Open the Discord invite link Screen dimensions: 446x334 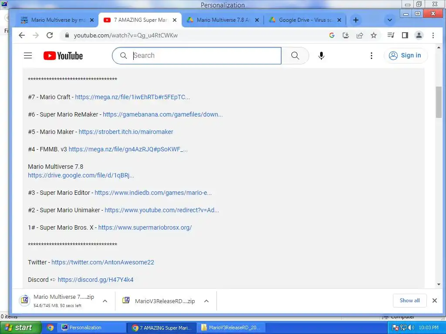coord(95,280)
